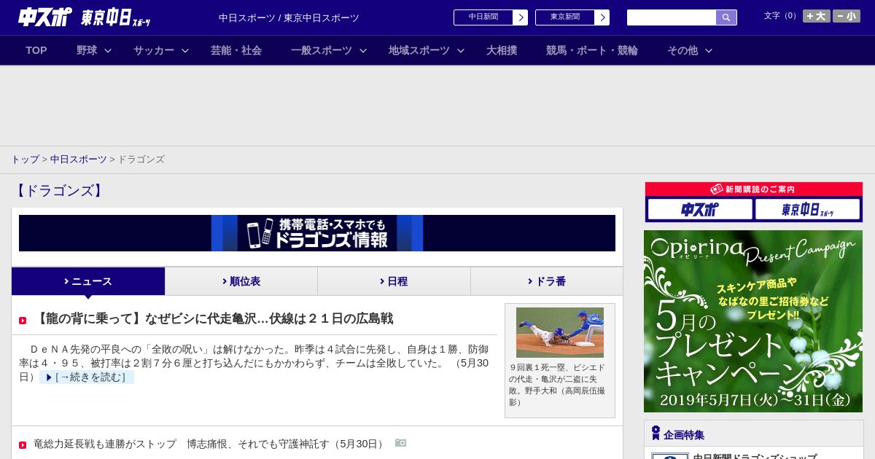The image size is (875, 459).
Task: Open the 中日新聞 link button
Action: 483,17
